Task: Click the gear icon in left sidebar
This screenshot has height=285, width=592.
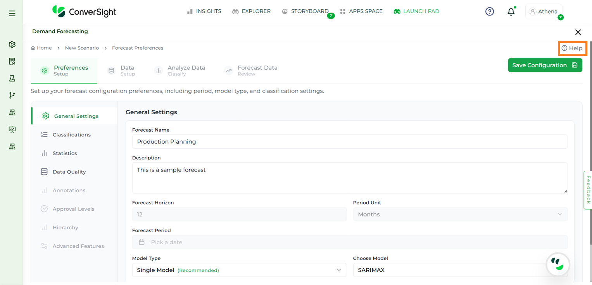Action: tap(12, 44)
